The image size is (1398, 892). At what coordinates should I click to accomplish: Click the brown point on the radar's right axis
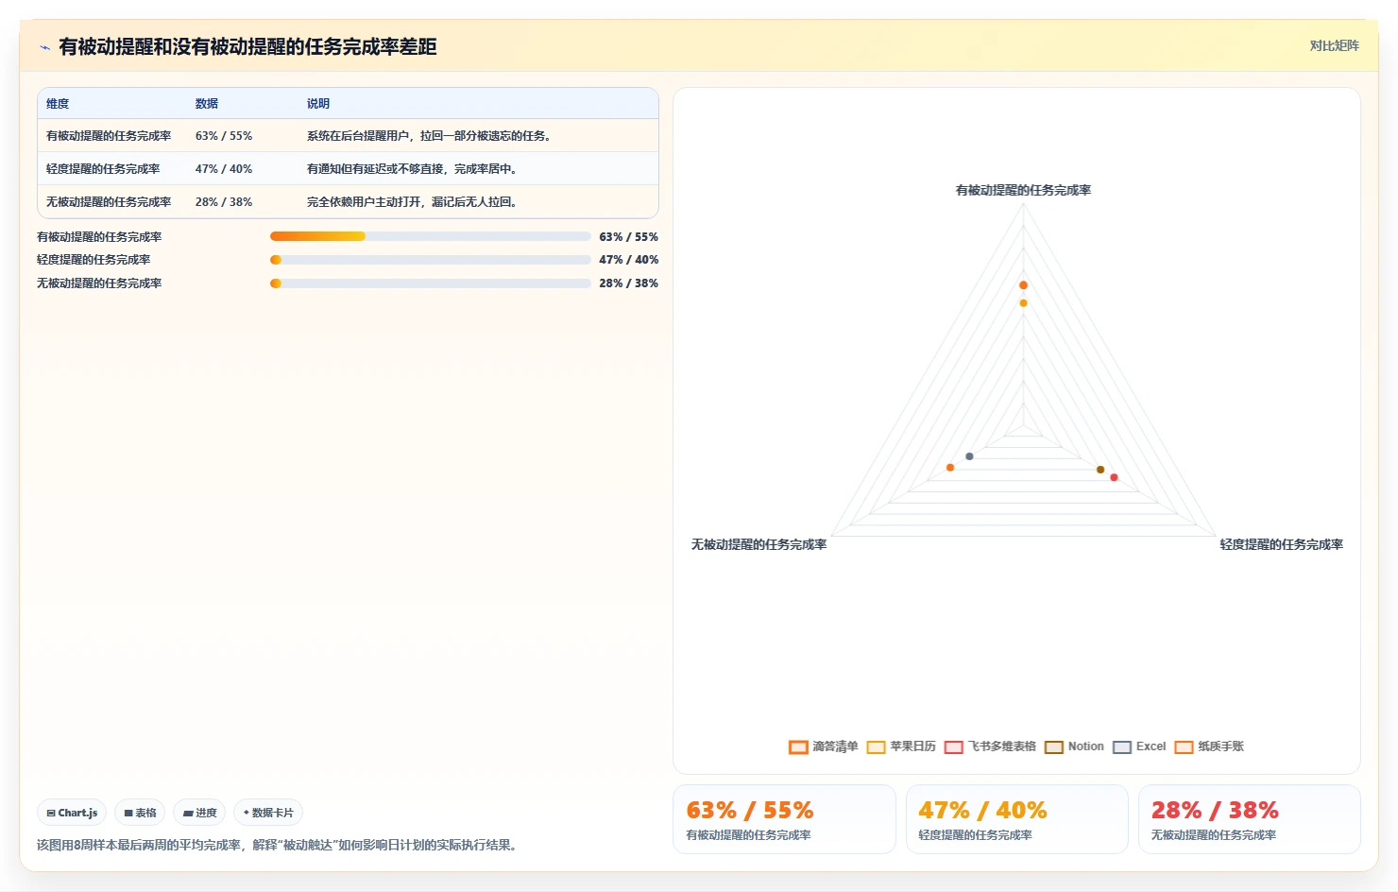(1100, 470)
